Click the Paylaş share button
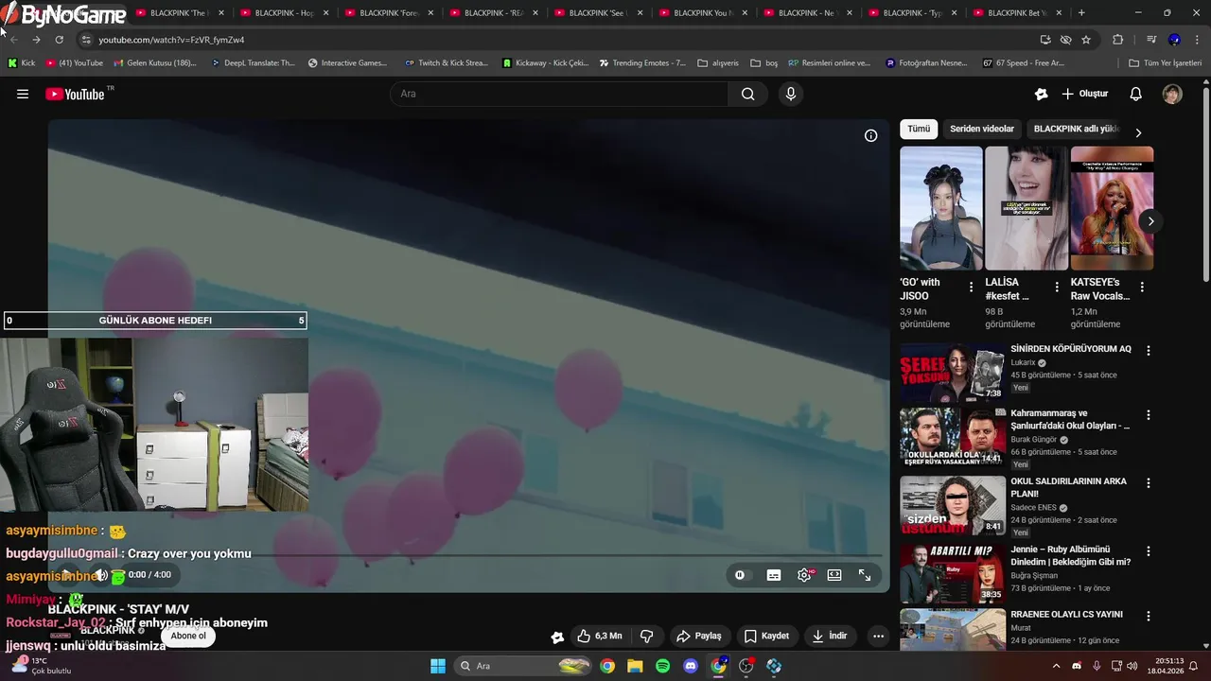The width and height of the screenshot is (1211, 681). pos(699,636)
